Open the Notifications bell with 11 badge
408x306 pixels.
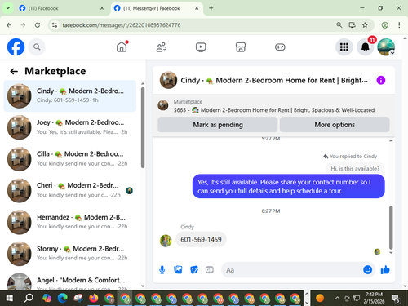tap(366, 47)
